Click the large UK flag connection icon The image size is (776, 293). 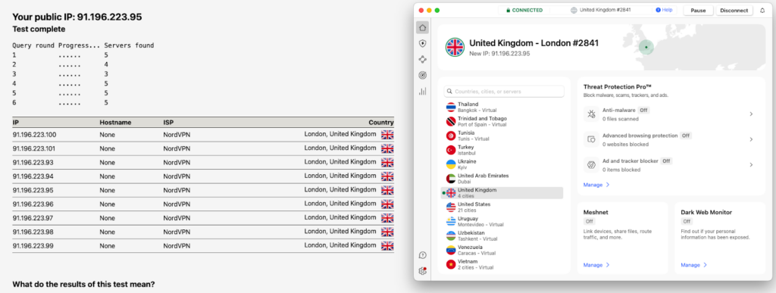click(455, 48)
